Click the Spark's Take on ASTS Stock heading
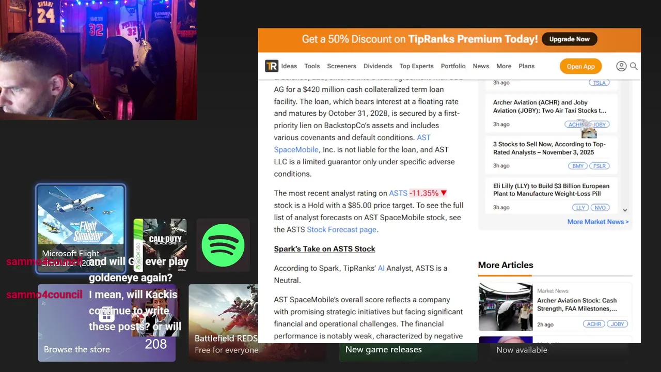This screenshot has width=661, height=372. (324, 249)
